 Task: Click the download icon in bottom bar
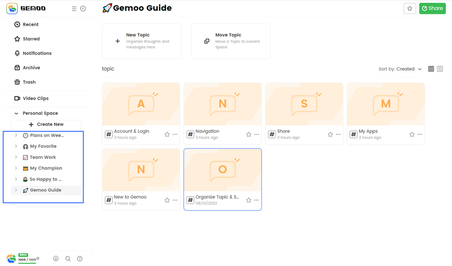click(x=56, y=258)
